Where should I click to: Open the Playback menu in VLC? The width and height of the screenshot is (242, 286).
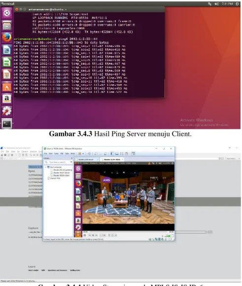[x=94, y=163]
